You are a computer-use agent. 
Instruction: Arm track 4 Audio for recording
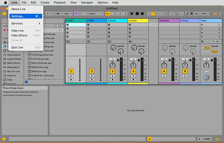click(133, 80)
